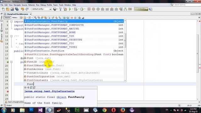Viewport: 201px width, 113px height.
Task: Open the Run Project dropdown arrow
Action: [x=73, y=9]
